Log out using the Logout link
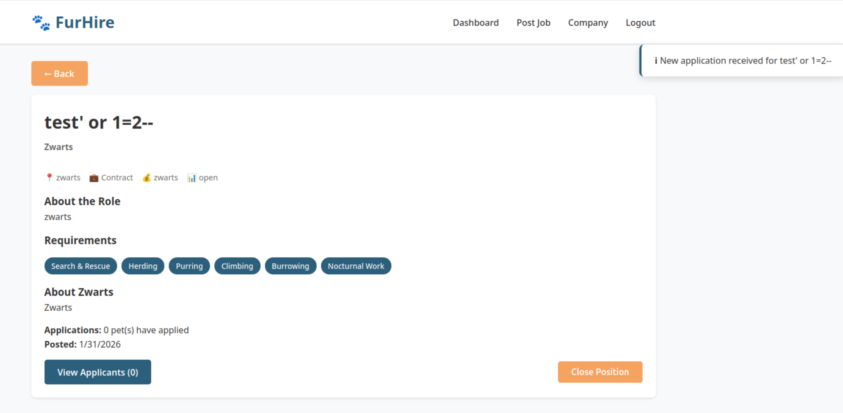Image resolution: width=843 pixels, height=413 pixels. tap(640, 23)
